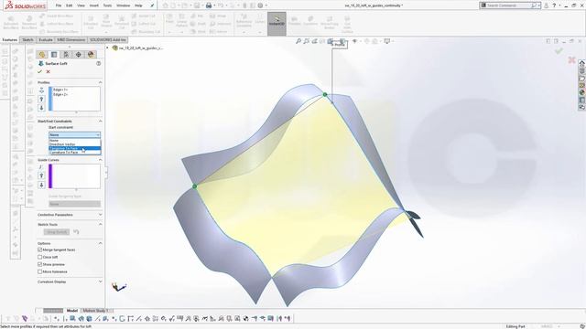
Task: Open the Surface-Loft help icon
Action: pyautogui.click(x=99, y=63)
